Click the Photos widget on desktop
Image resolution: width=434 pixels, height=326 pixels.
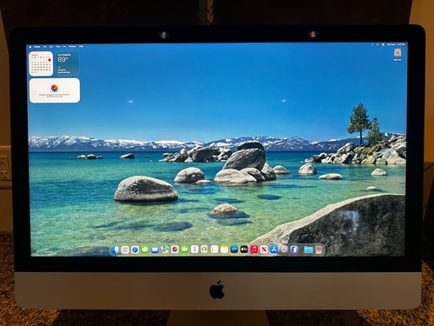pyautogui.click(x=55, y=90)
